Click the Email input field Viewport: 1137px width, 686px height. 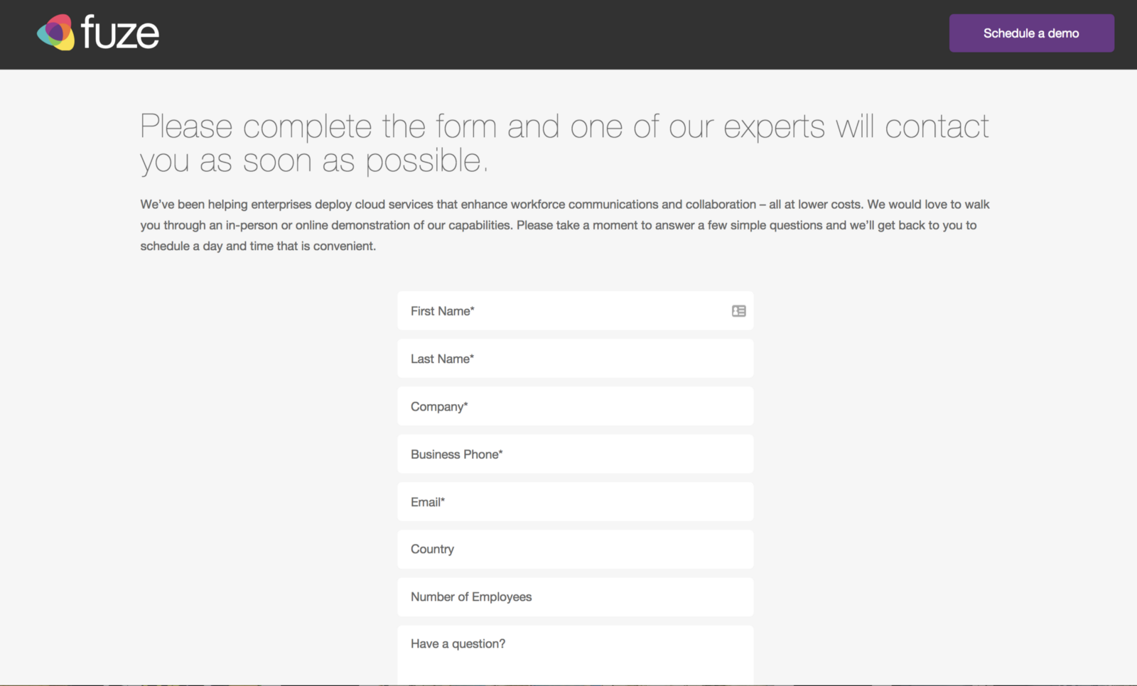click(x=575, y=502)
